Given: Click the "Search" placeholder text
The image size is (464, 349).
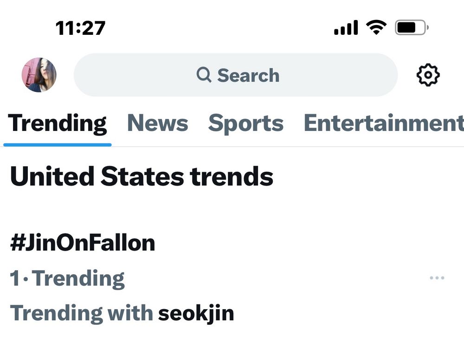Looking at the screenshot, I should coord(248,75).
